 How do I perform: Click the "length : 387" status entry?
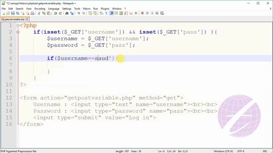tap(122, 151)
